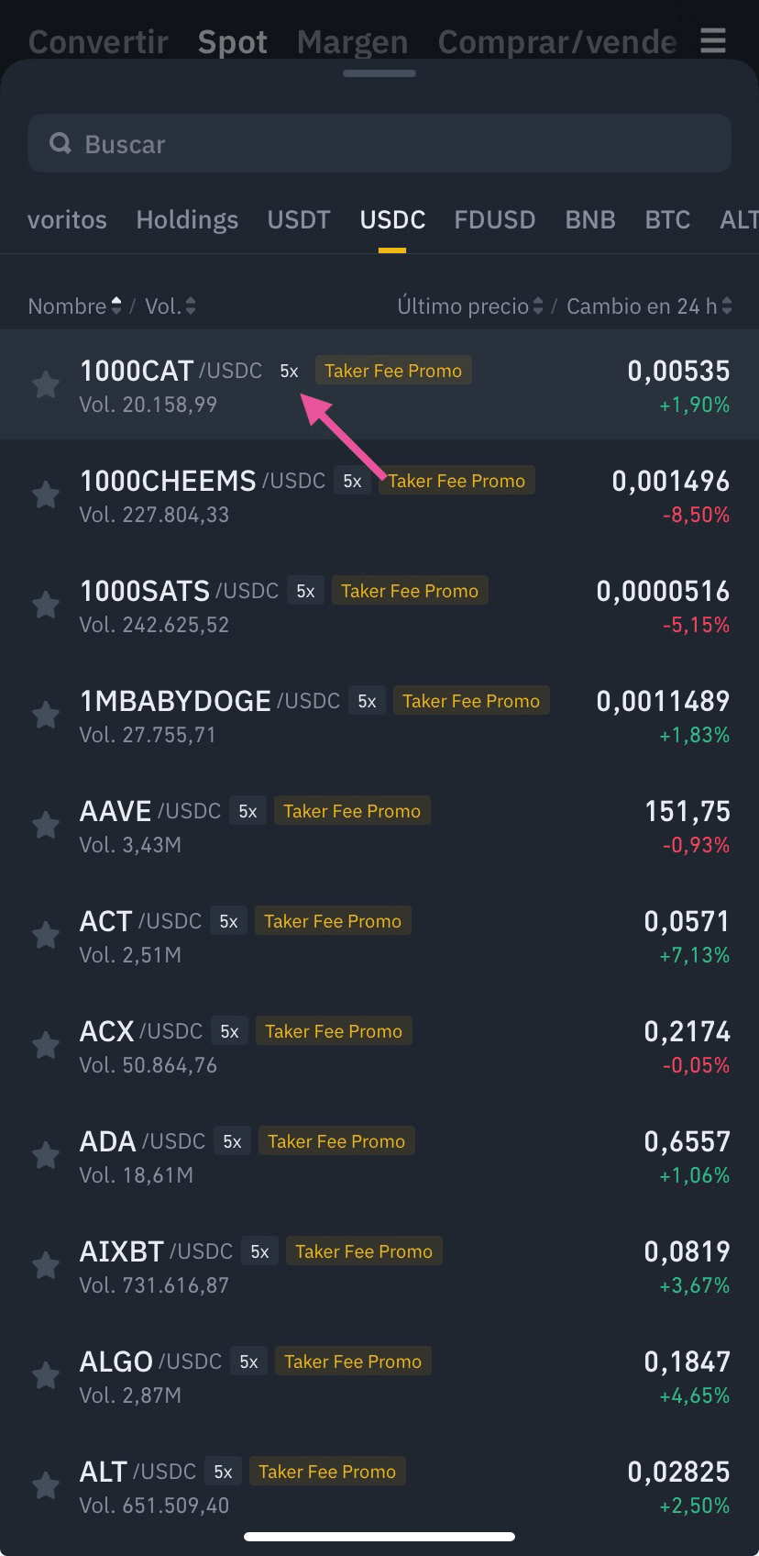Open the Margen menu item

pyautogui.click(x=352, y=40)
